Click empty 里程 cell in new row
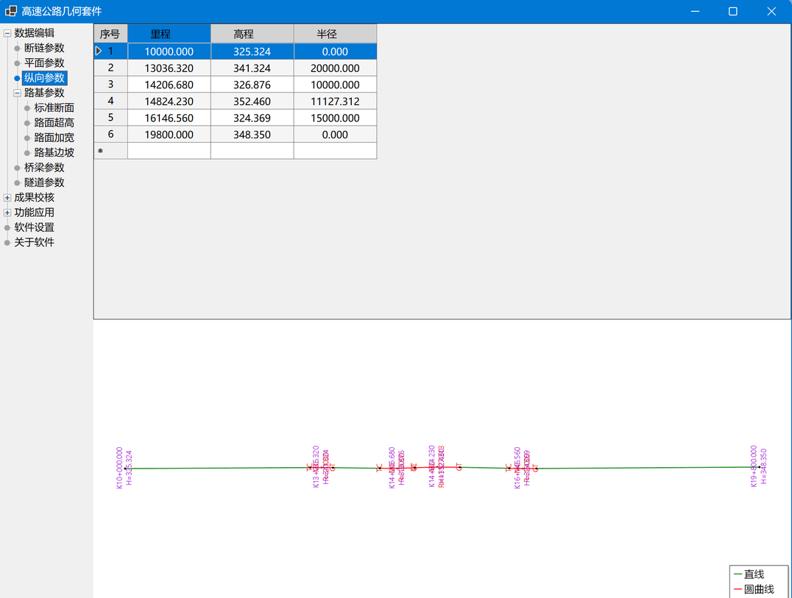The height and width of the screenshot is (598, 792). click(x=169, y=151)
